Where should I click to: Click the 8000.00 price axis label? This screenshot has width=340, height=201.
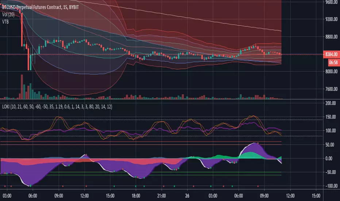pos(332,72)
